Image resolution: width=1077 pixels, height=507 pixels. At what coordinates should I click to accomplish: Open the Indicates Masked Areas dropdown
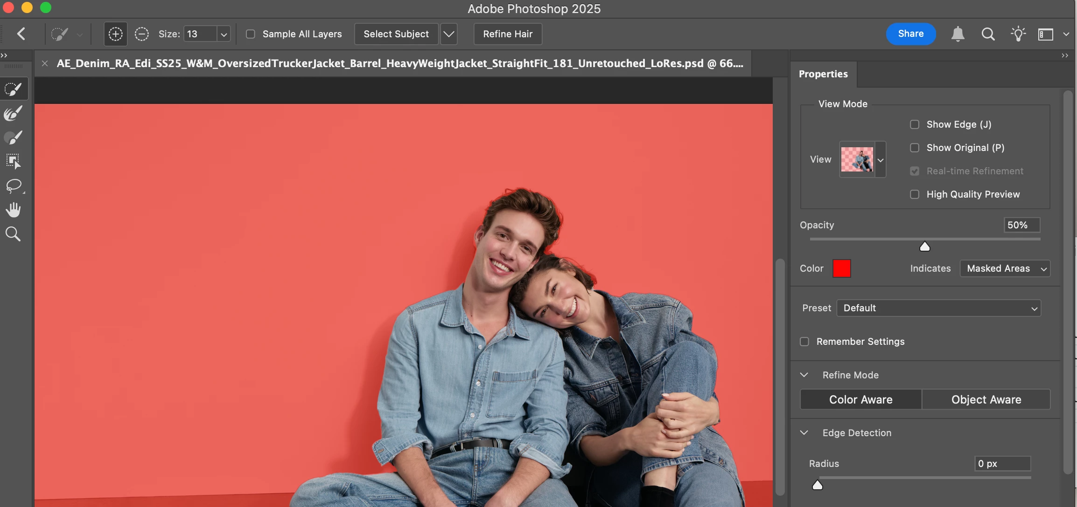click(1005, 268)
